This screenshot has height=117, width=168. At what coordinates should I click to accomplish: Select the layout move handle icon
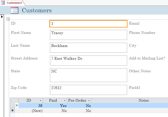[8, 19]
